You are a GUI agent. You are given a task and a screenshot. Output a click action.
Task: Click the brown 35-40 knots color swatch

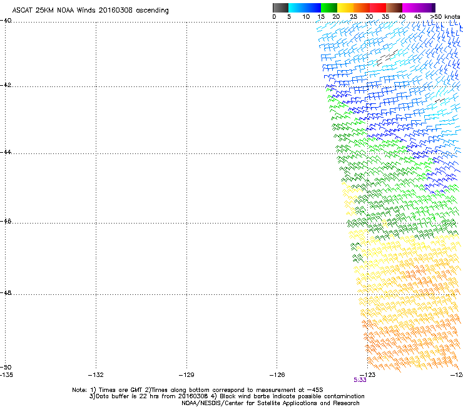point(394,8)
